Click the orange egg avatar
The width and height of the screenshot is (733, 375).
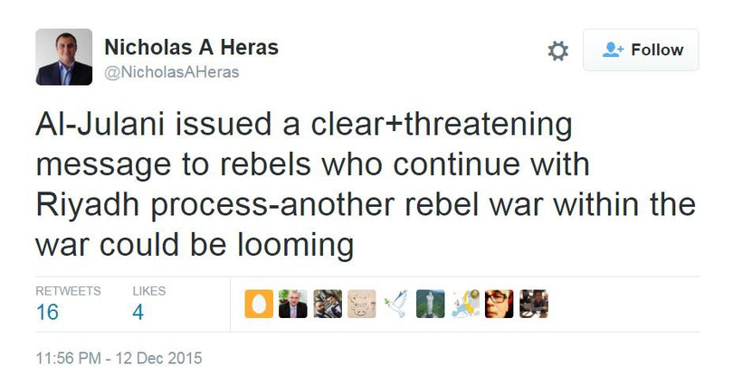[x=259, y=305]
